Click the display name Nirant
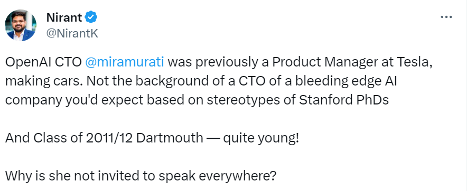 coord(64,17)
